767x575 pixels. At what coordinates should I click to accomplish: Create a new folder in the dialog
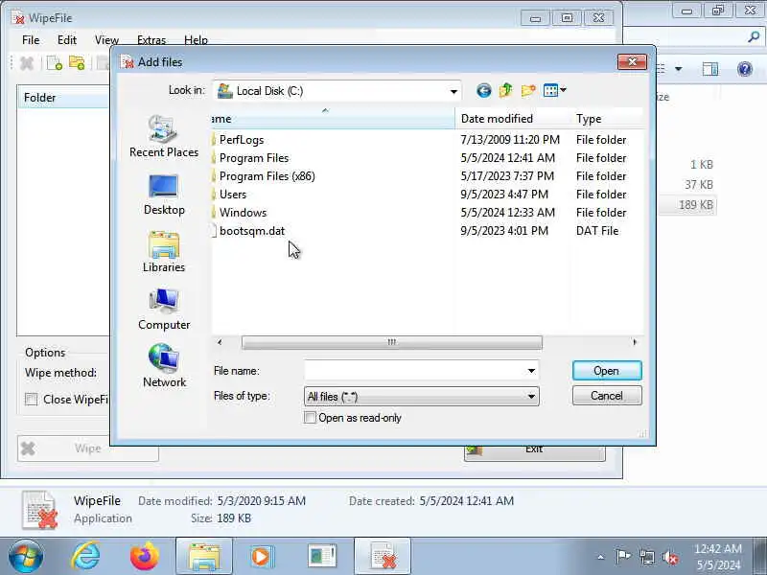(528, 90)
